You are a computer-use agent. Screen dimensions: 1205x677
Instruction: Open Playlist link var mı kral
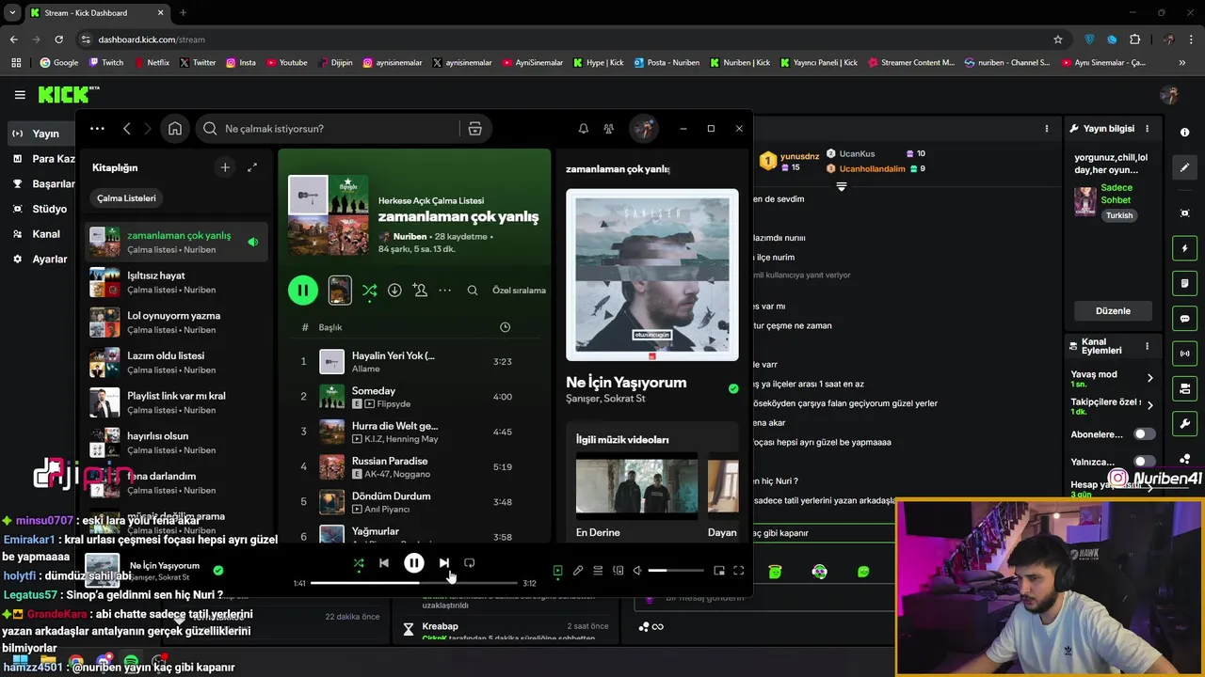tap(177, 402)
